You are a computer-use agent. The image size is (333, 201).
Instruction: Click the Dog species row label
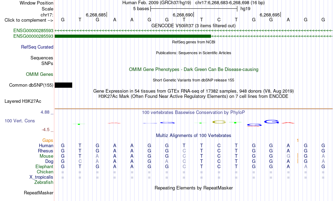49,161
